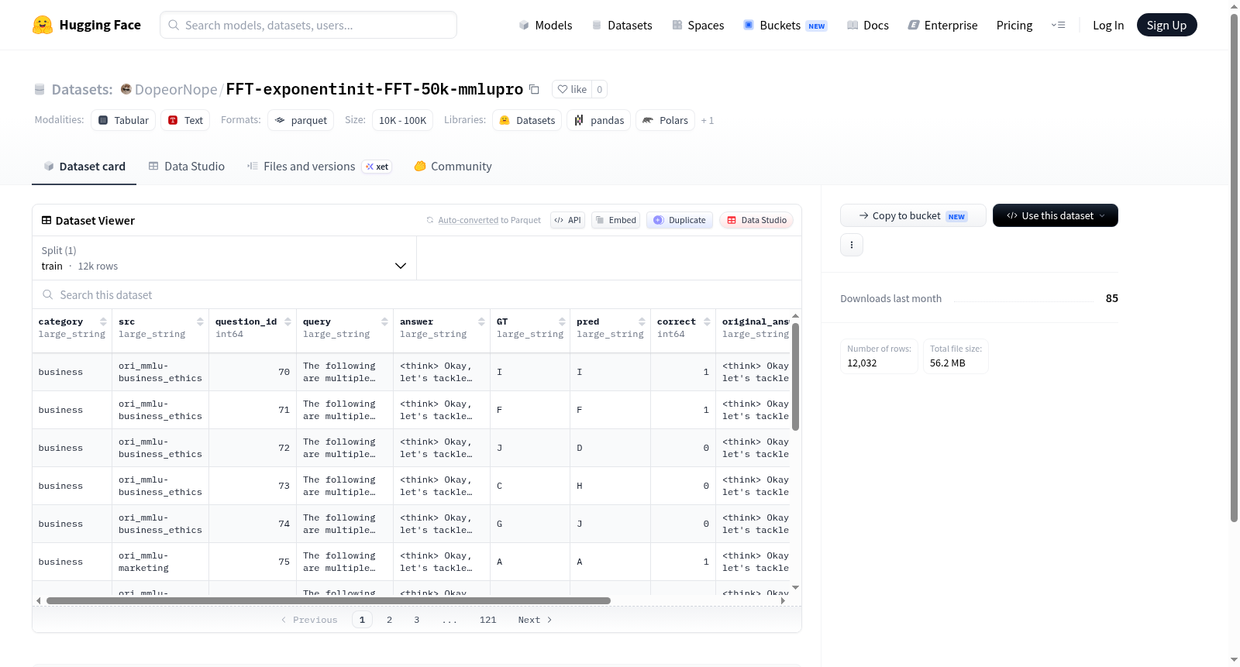This screenshot has width=1240, height=667.
Task: Go to Buckets in top navigation
Action: tap(785, 25)
